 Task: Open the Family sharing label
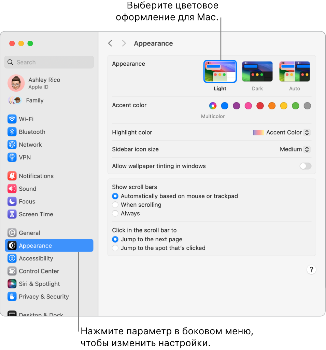click(x=35, y=100)
